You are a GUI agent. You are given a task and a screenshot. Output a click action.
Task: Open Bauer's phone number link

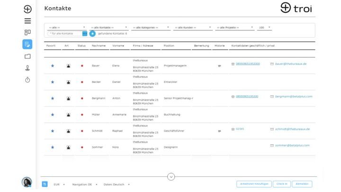[248, 64]
